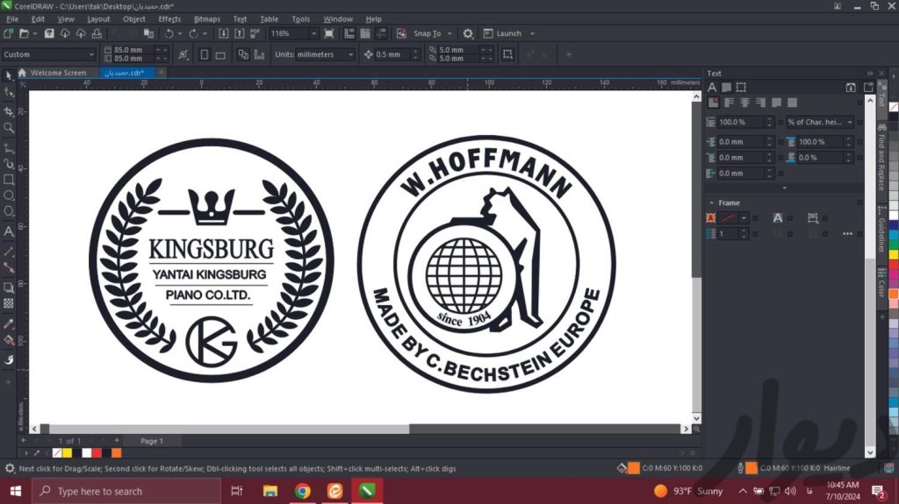The image size is (899, 504).
Task: Select the Ellipse tool
Action: (9, 195)
